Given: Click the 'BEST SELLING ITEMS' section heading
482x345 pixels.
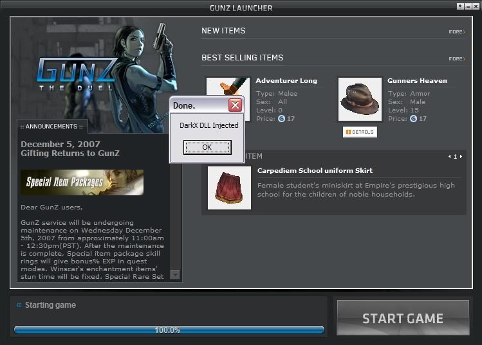Looking at the screenshot, I should 243,58.
